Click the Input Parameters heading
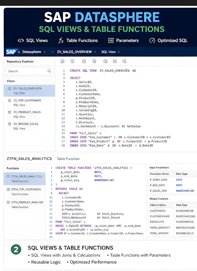Screen dimensions: 197x271 pos(159,168)
